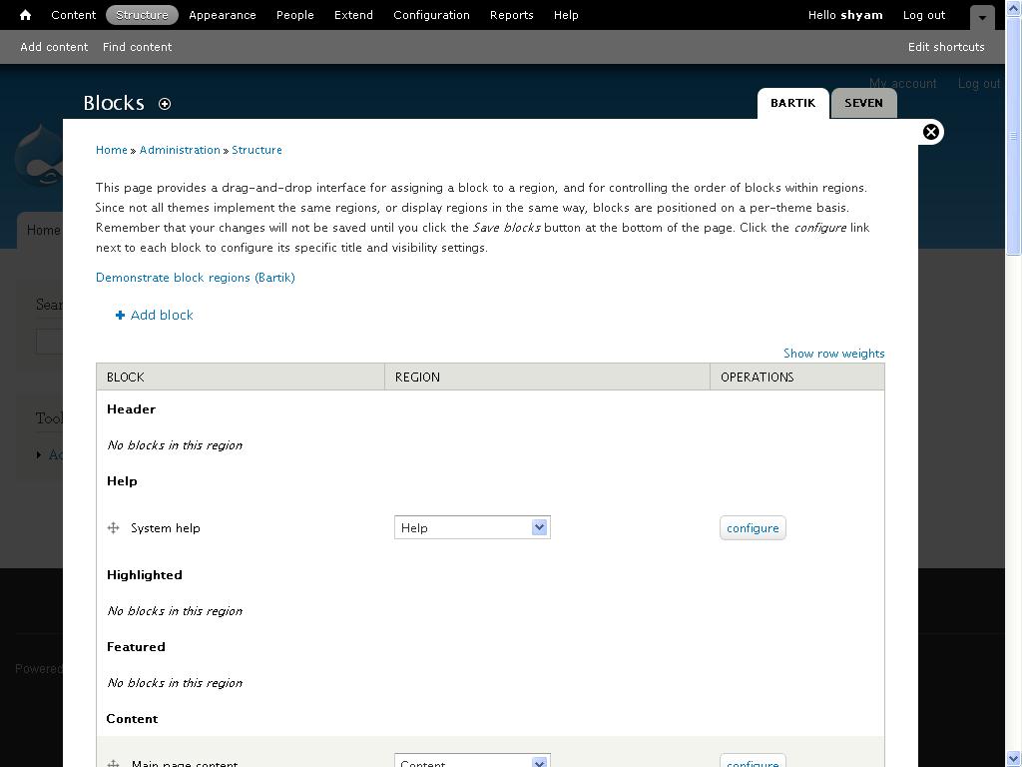
Task: Click the REGION column header
Action: click(x=547, y=377)
